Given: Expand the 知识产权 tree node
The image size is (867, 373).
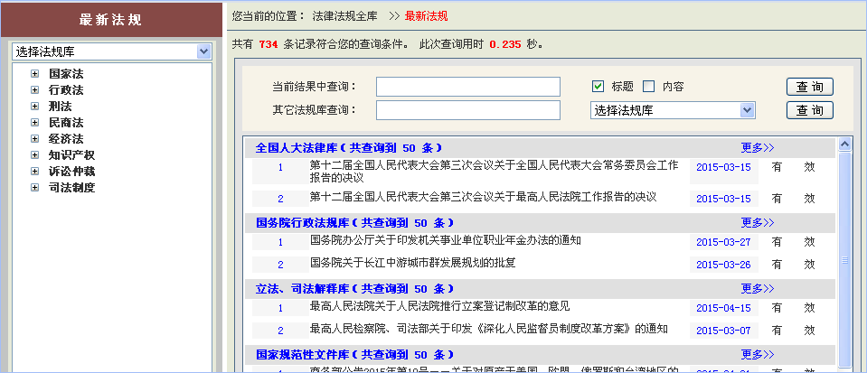Looking at the screenshot, I should point(35,154).
